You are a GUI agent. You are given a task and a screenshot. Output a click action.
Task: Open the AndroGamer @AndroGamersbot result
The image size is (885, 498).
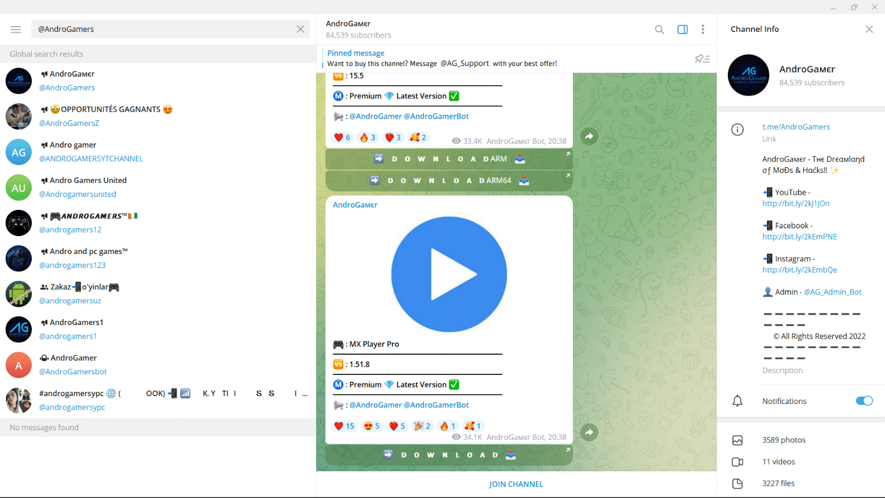[x=158, y=365]
